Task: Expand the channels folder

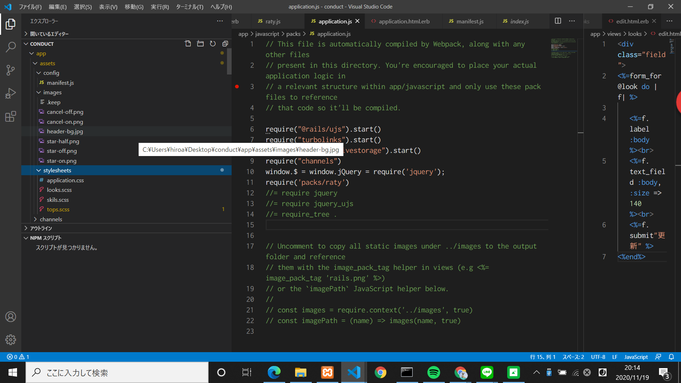Action: [x=35, y=219]
